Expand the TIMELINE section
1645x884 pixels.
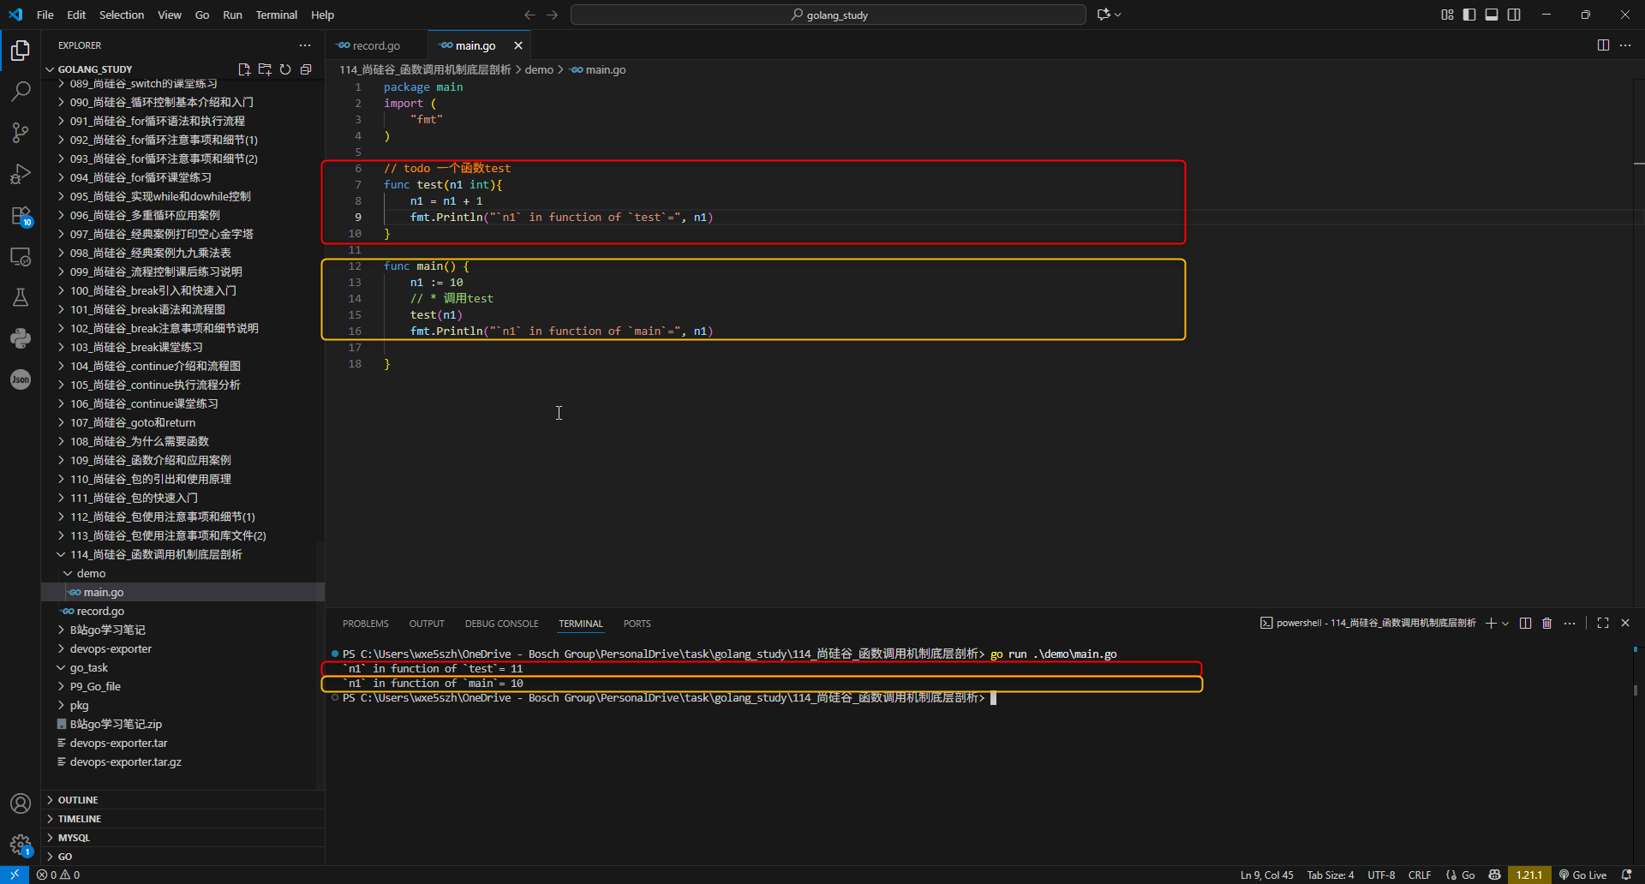(x=182, y=819)
